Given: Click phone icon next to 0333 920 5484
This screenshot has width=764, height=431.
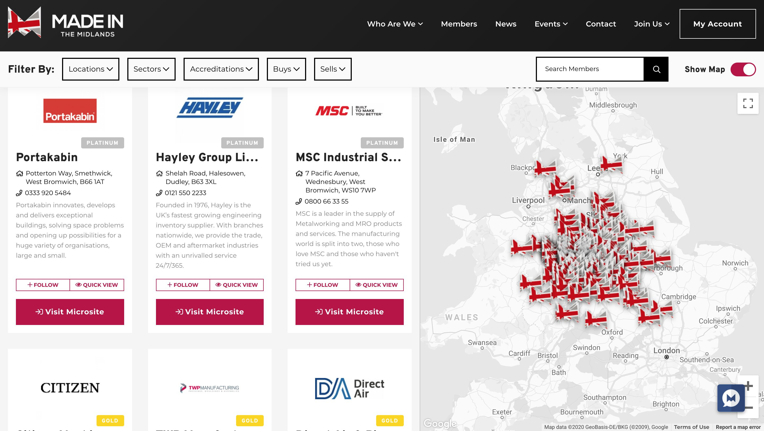Looking at the screenshot, I should click(19, 193).
